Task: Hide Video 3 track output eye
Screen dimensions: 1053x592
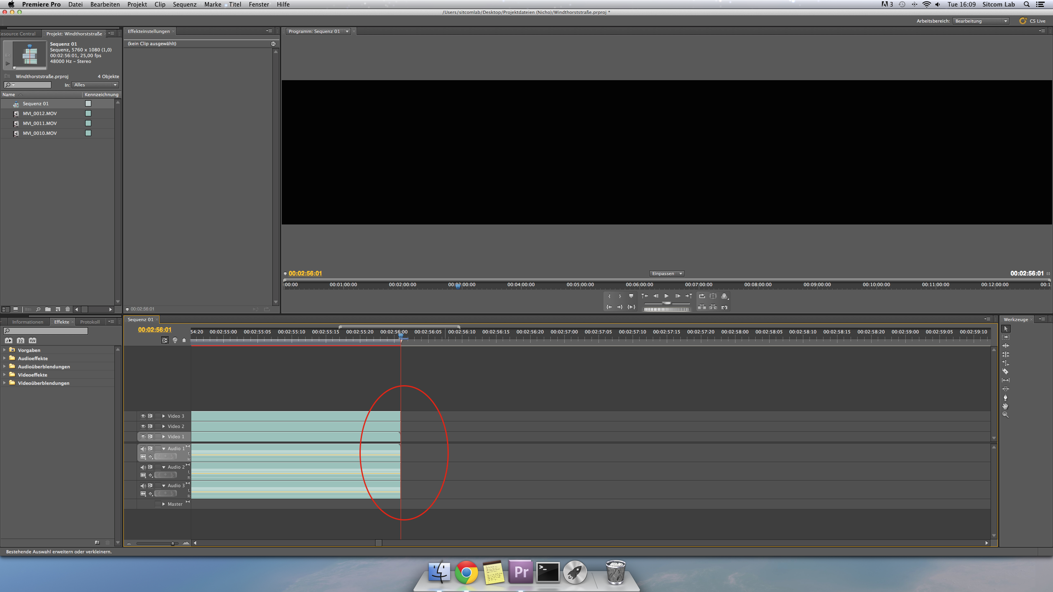Action: coord(143,416)
